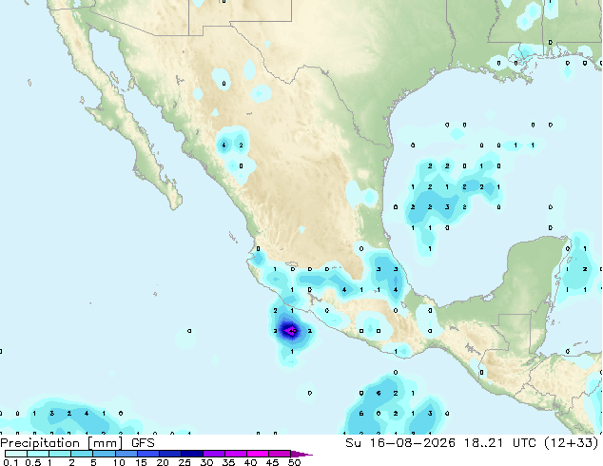Click the "20" legend label
Image resolution: width=603 pixels, height=466 pixels.
click(163, 462)
